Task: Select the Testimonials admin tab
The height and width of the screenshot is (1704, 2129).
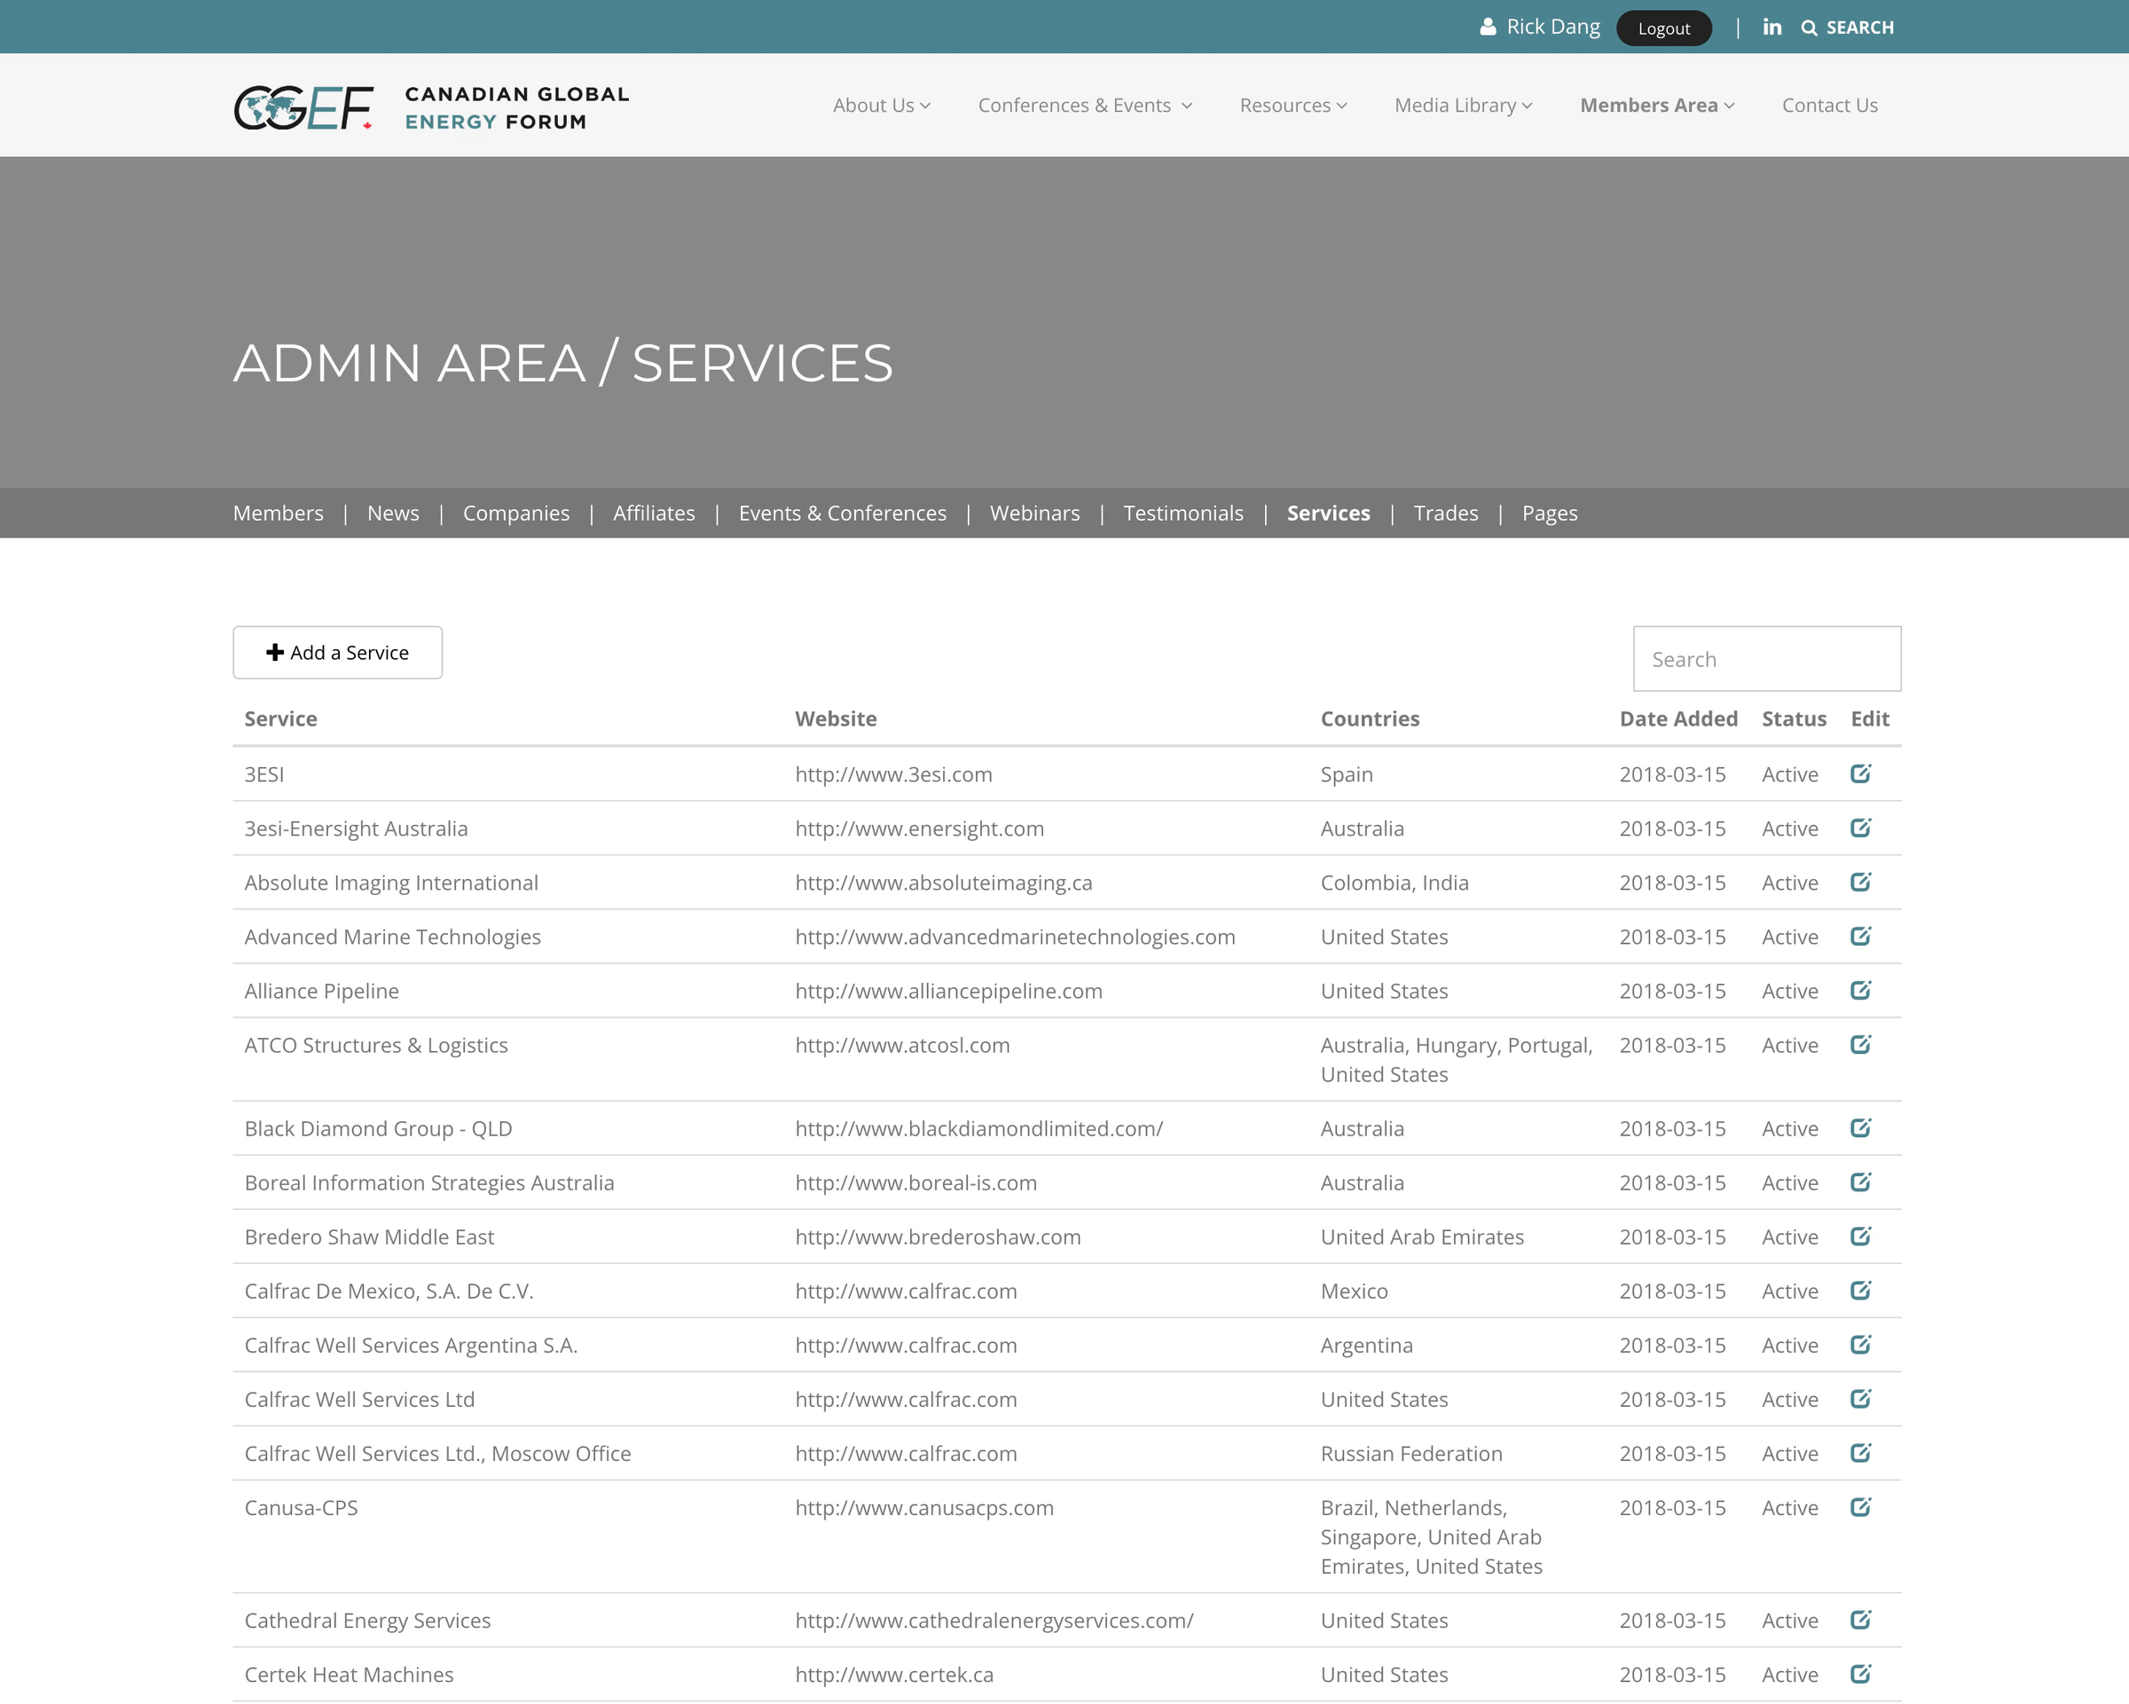Action: [x=1183, y=514]
